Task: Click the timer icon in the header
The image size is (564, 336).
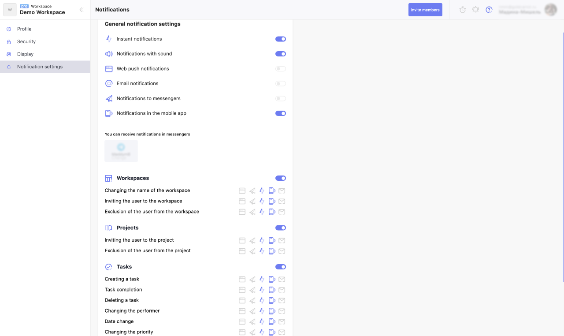Action: click(x=462, y=10)
